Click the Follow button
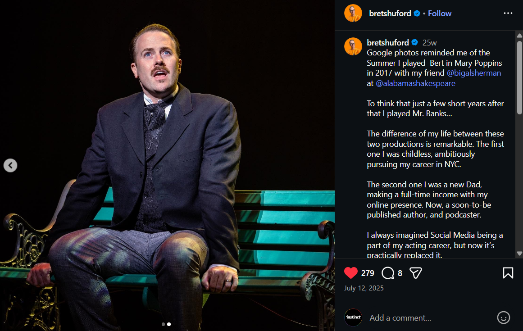This screenshot has height=331, width=523. click(x=439, y=13)
